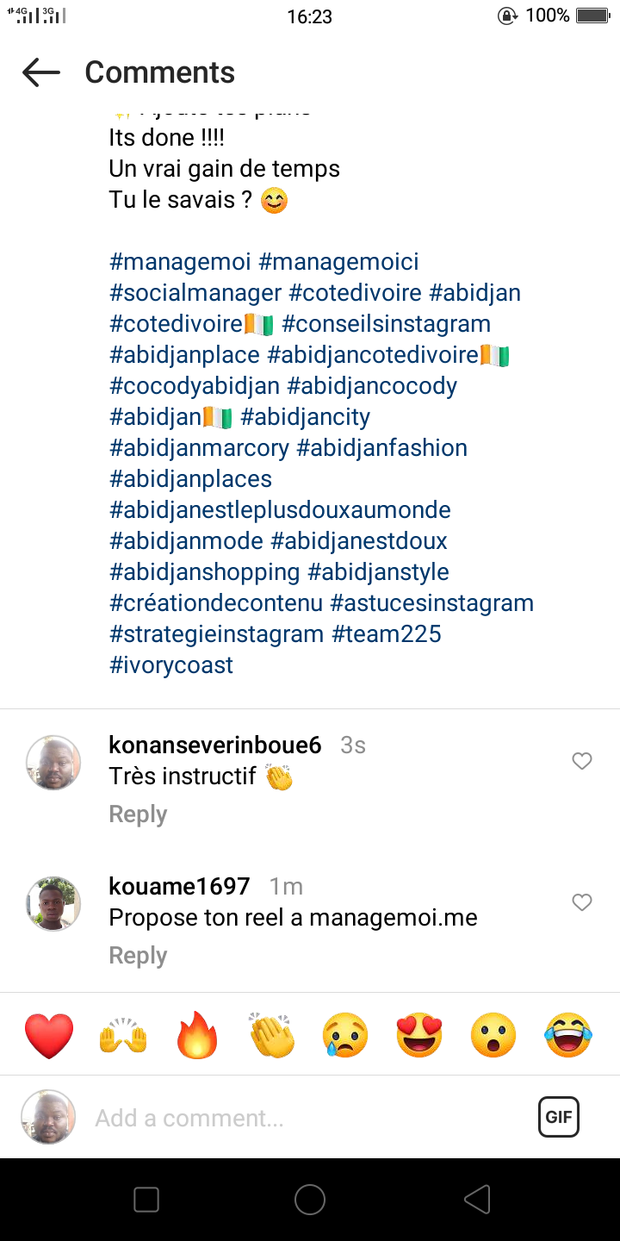Tap the surprised face emoji
Image resolution: width=620 pixels, height=1241 pixels.
coord(493,1035)
